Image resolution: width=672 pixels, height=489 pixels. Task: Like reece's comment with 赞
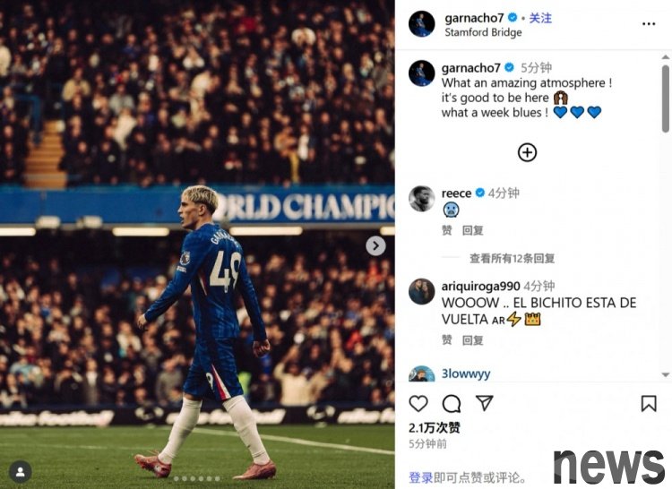click(x=446, y=230)
